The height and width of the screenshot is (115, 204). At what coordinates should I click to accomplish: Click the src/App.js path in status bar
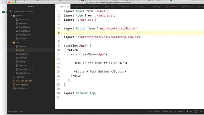(x=13, y=111)
